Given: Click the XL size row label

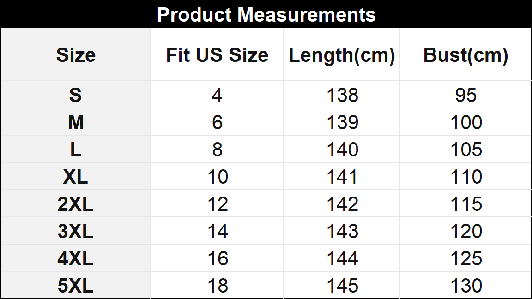Looking at the screenshot, I should [x=76, y=177].
